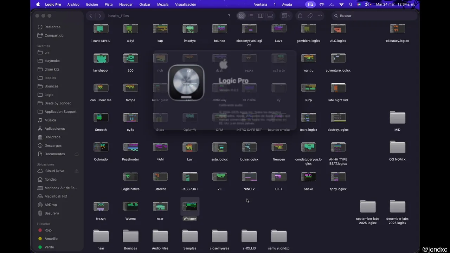Switch Finder to list view
This screenshot has height=253, width=450.
click(251, 16)
